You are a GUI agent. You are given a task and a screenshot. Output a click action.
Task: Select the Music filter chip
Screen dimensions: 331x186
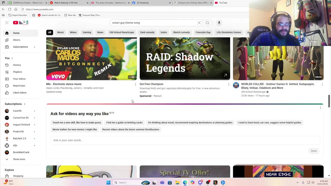61,32
